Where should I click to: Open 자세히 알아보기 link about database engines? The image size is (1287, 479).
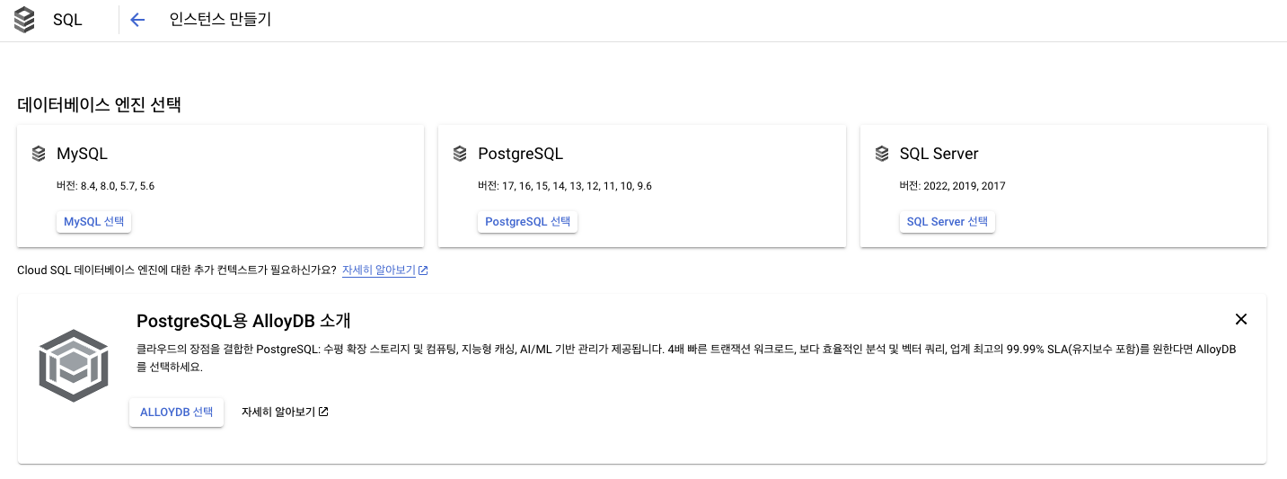378,270
